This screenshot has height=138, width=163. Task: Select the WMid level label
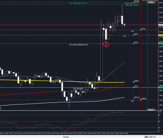[x=143, y=99]
